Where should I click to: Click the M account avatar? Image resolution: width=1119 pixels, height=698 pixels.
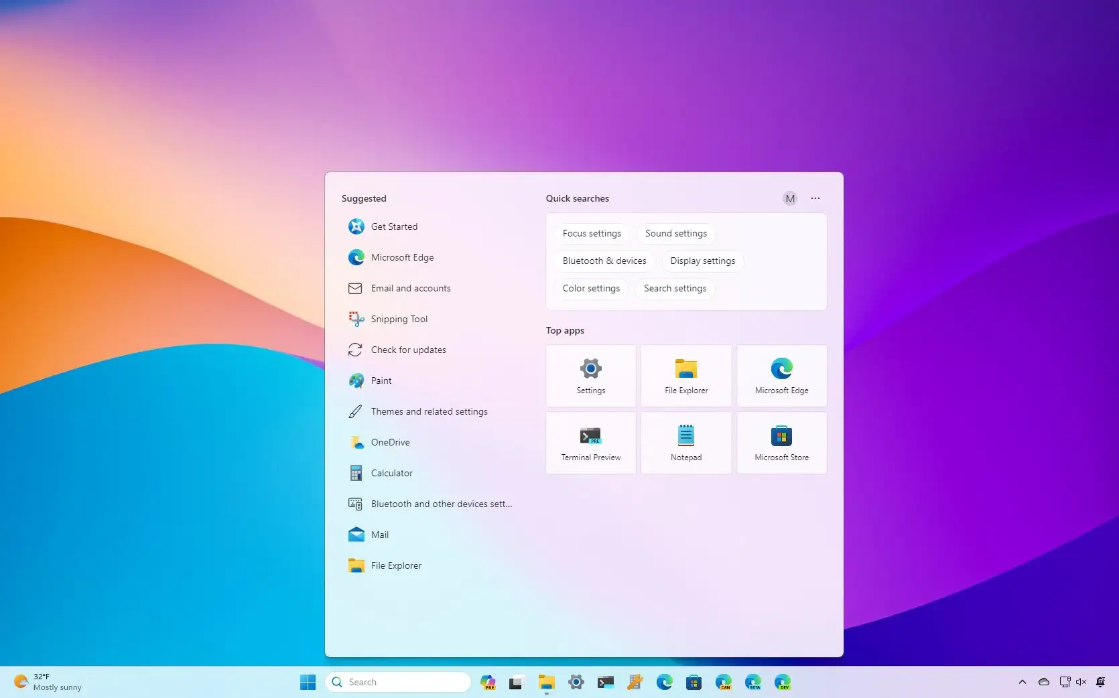tap(790, 198)
